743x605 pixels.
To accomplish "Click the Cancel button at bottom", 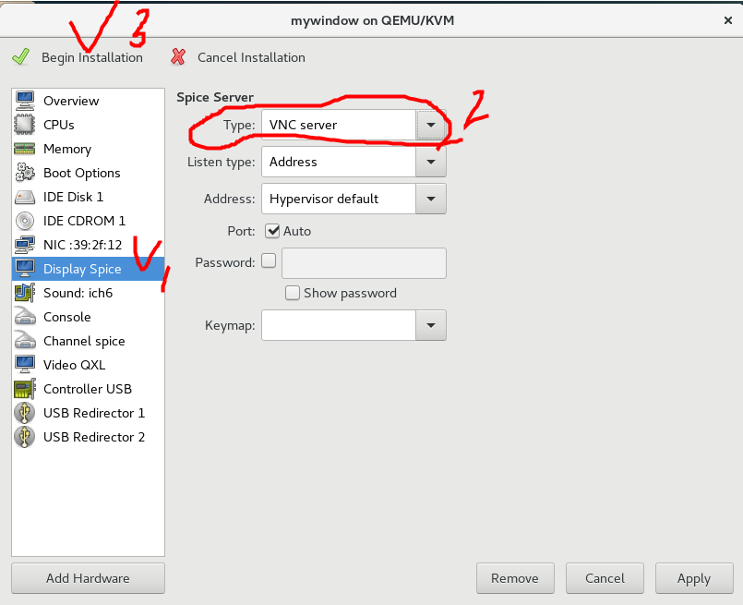I will [605, 578].
